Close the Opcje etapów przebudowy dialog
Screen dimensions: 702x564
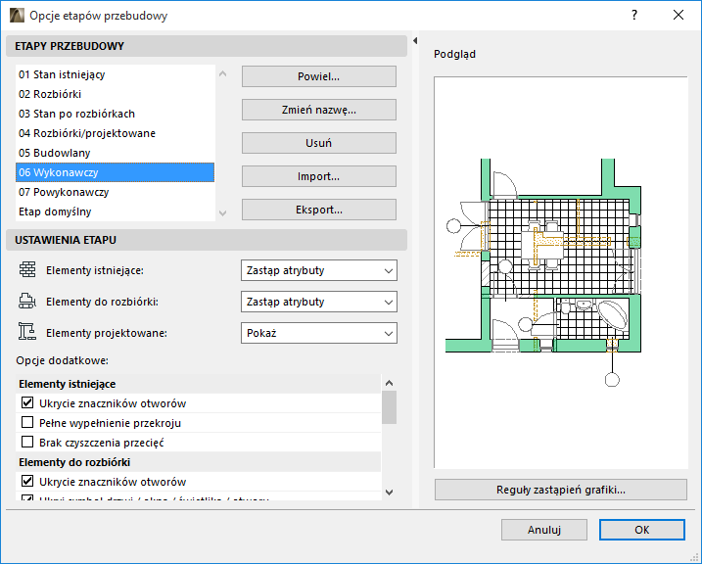click(x=679, y=16)
